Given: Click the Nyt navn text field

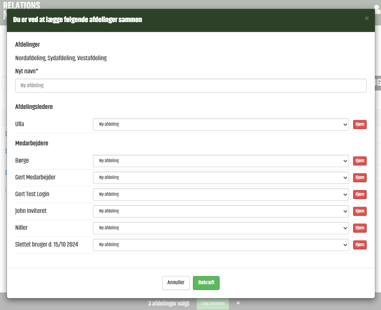Looking at the screenshot, I should tap(190, 86).
